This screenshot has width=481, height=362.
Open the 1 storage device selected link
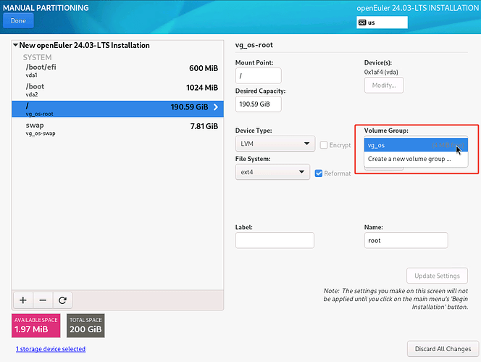coord(49,349)
